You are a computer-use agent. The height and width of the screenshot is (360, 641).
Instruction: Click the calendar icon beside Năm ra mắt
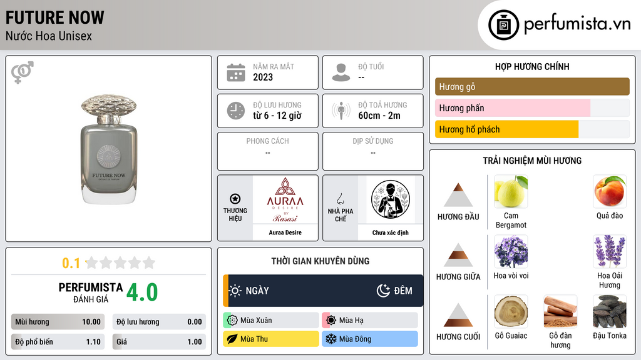tap(236, 72)
